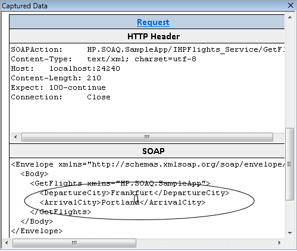This screenshot has width=297, height=251.
Task: Click the DepartureCity Frankfurt element
Action: [135, 193]
